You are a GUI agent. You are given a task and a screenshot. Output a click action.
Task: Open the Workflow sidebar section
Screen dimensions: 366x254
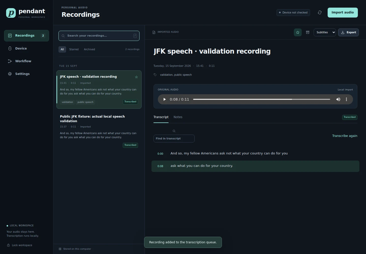point(26,61)
